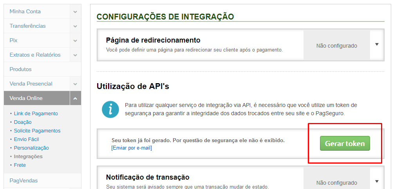Click the blue info icon
Image resolution: width=401 pixels, height=189 pixels.
[110, 109]
